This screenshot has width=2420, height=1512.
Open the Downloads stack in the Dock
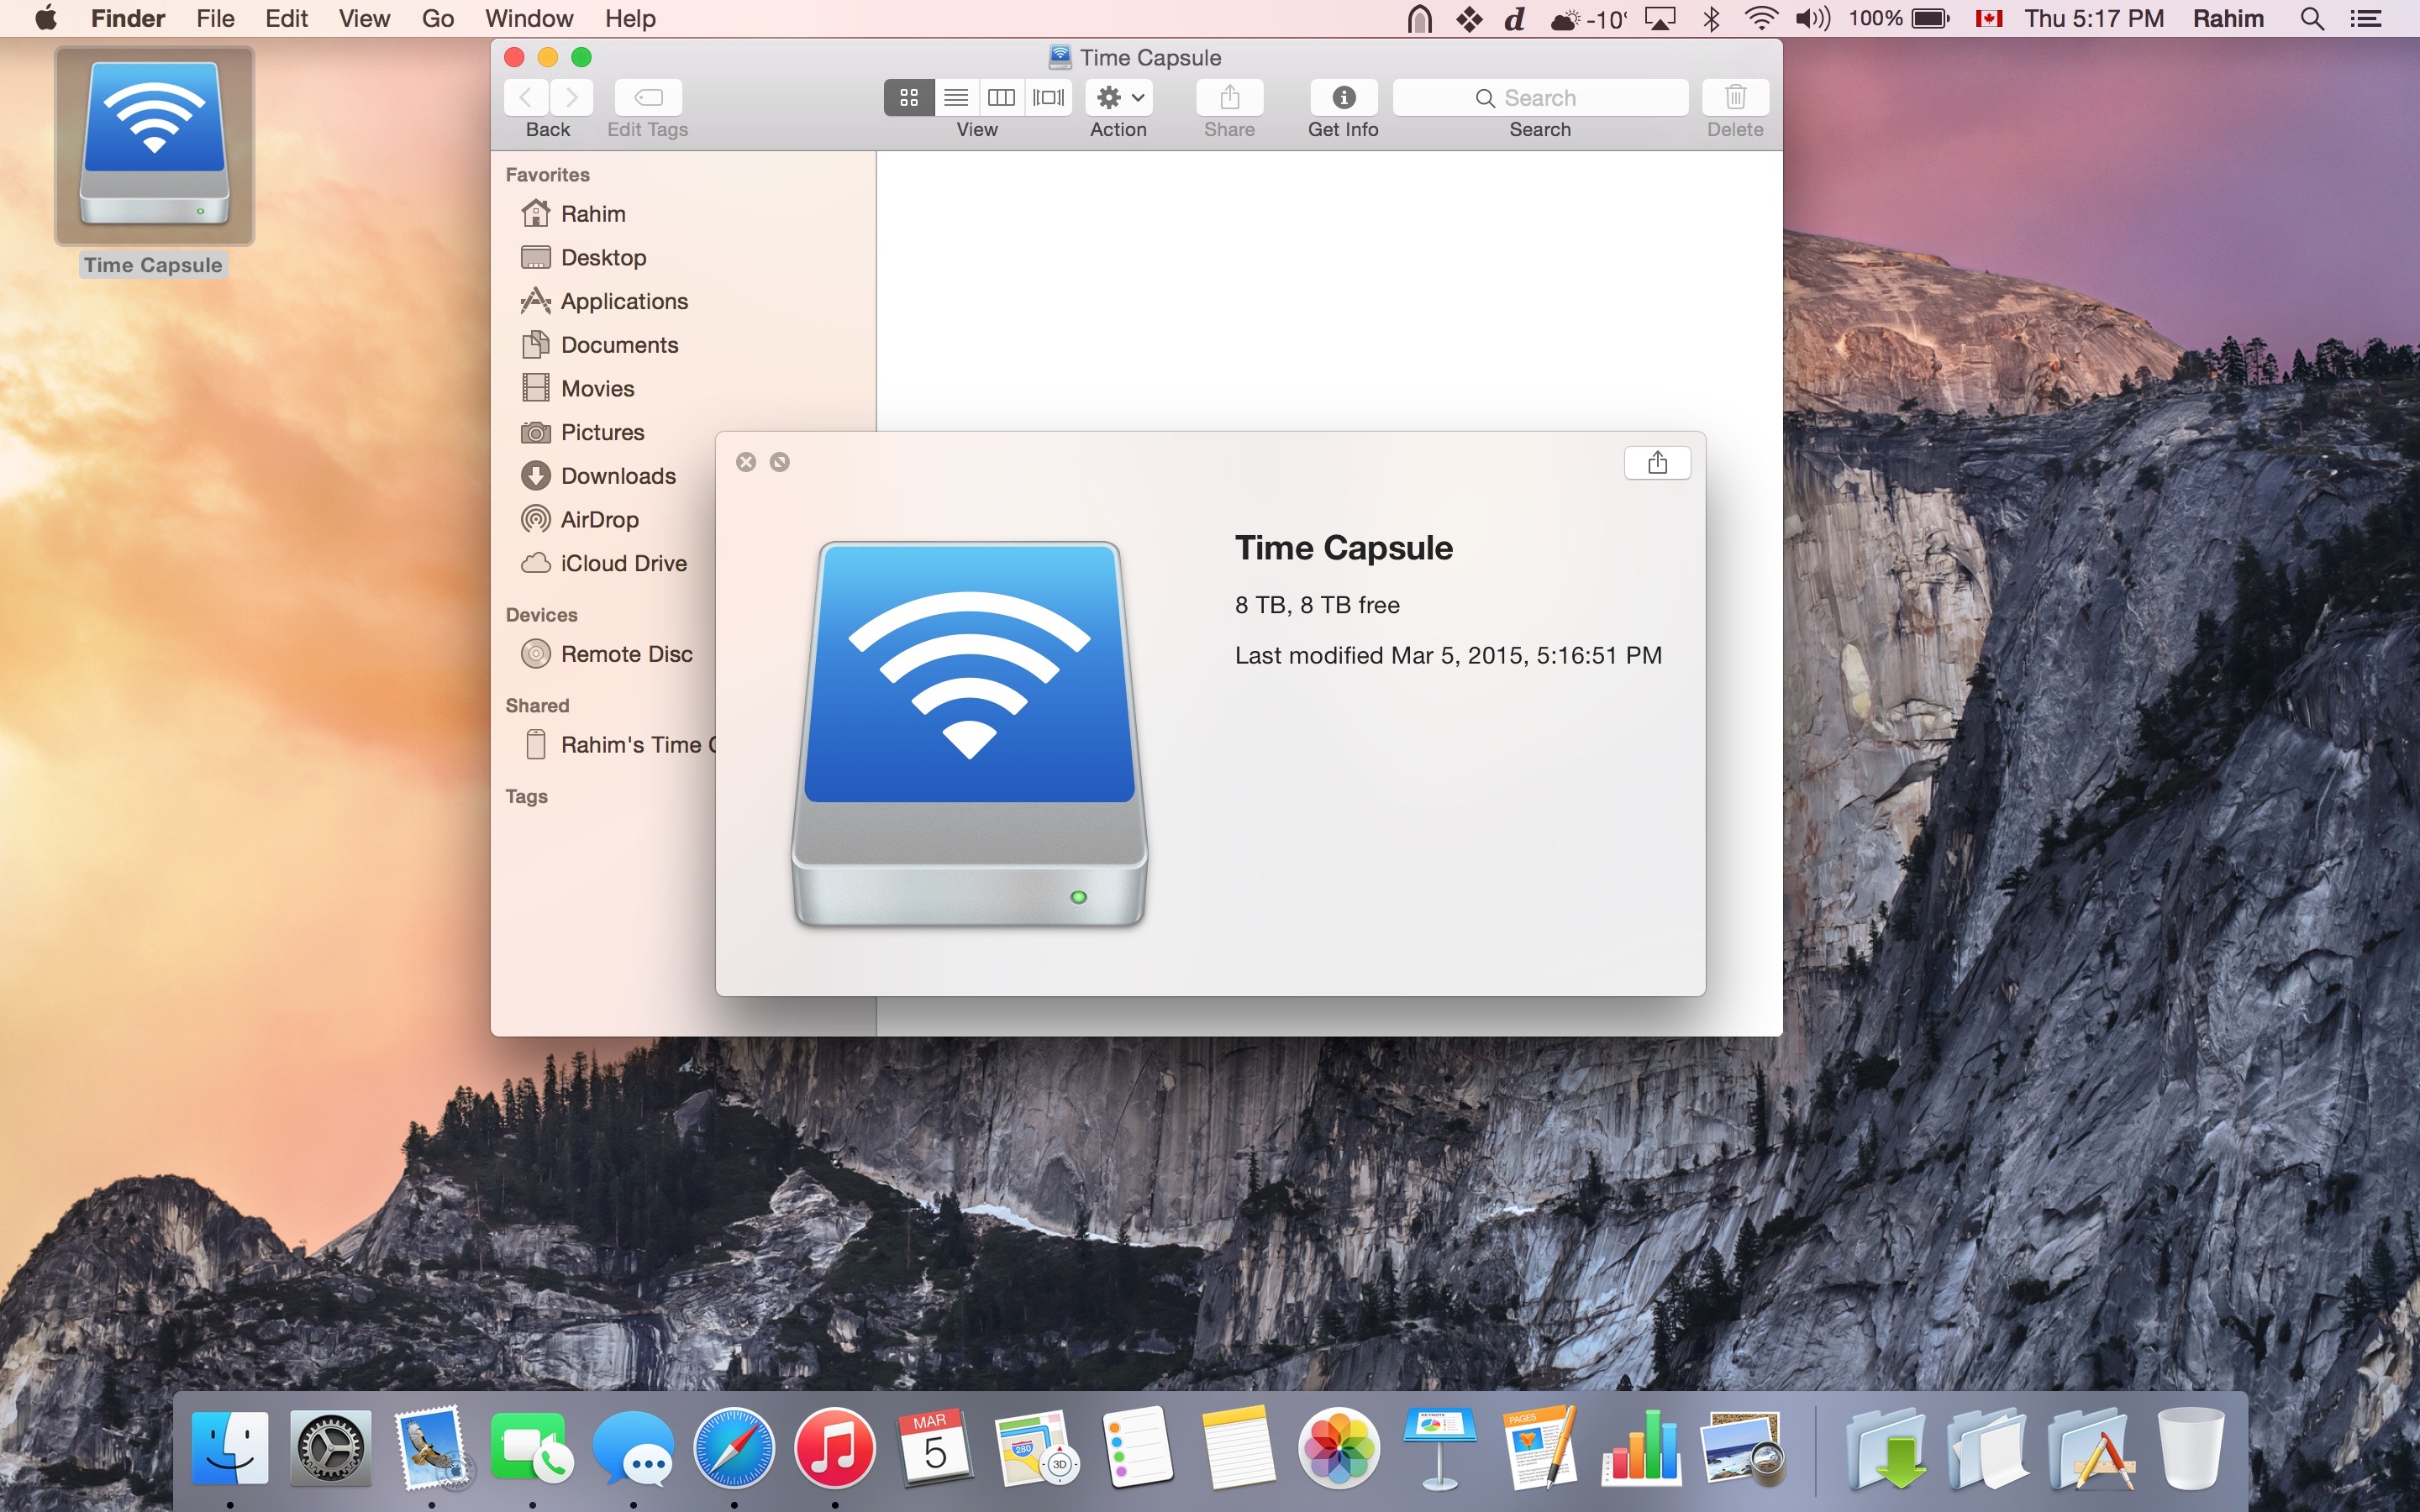(x=1886, y=1448)
